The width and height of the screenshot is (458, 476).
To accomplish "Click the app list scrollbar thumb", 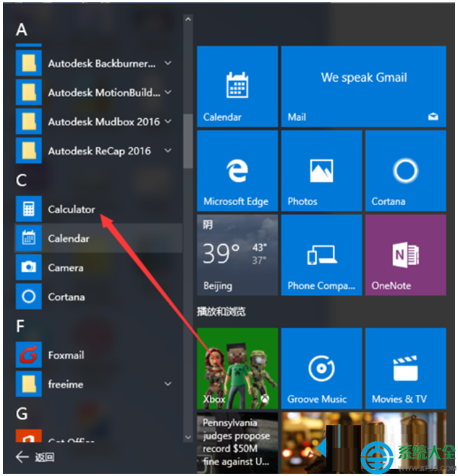I will click(x=188, y=141).
